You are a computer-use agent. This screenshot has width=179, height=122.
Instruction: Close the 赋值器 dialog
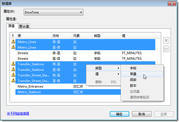point(172,4)
